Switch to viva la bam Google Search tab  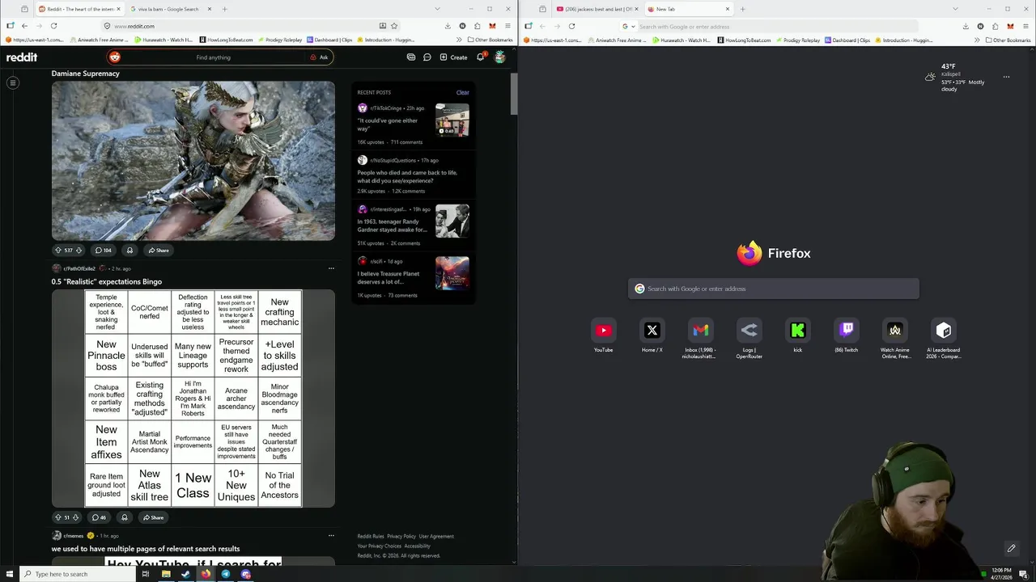pos(170,9)
